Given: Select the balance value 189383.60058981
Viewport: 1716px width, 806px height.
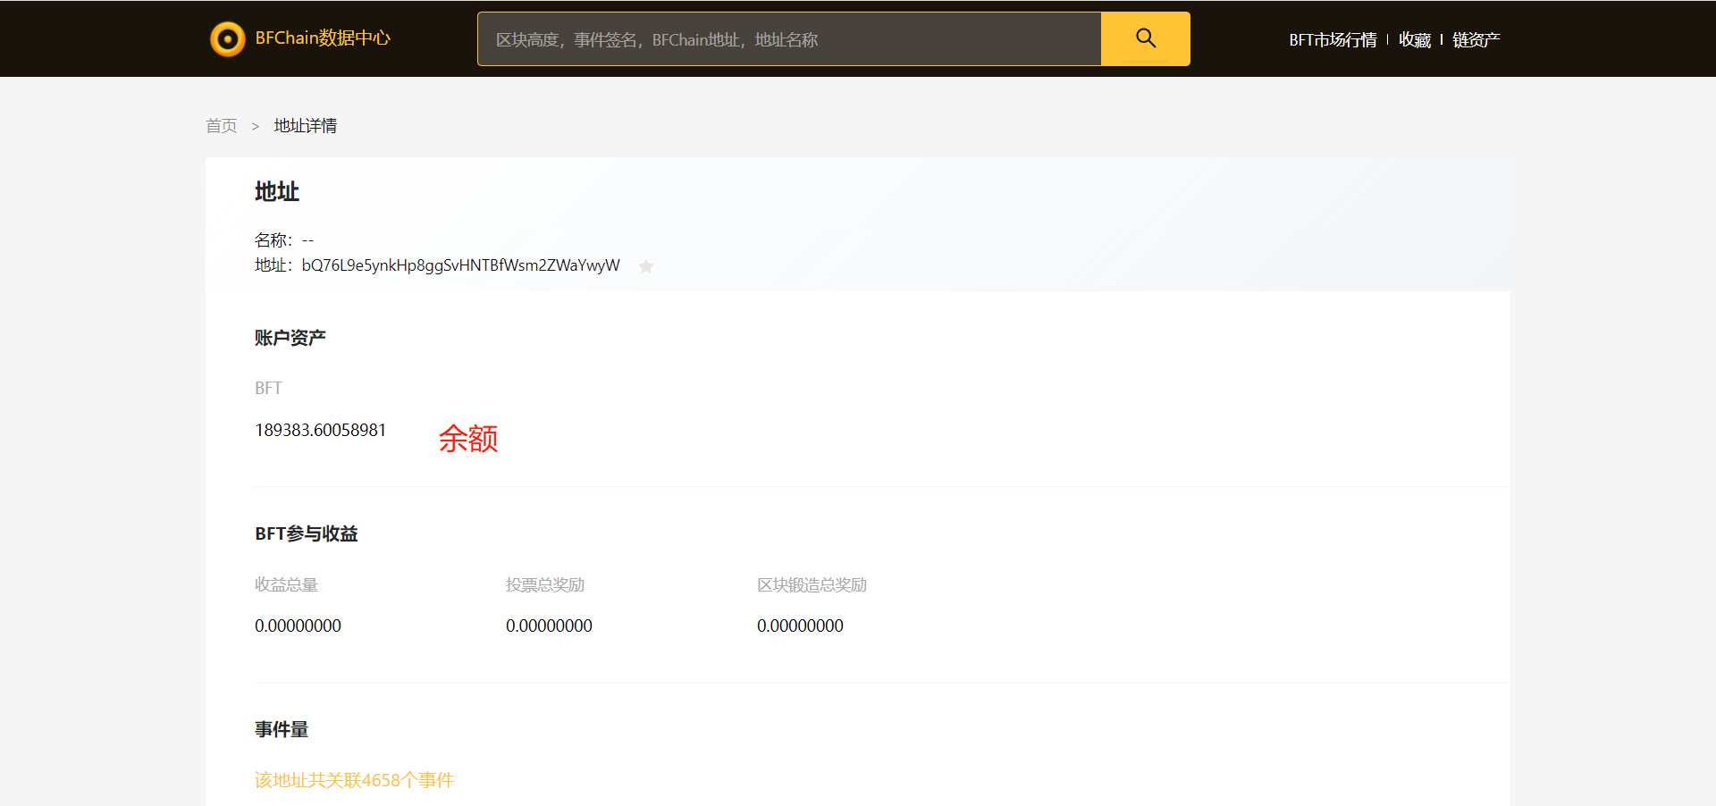Looking at the screenshot, I should (321, 430).
